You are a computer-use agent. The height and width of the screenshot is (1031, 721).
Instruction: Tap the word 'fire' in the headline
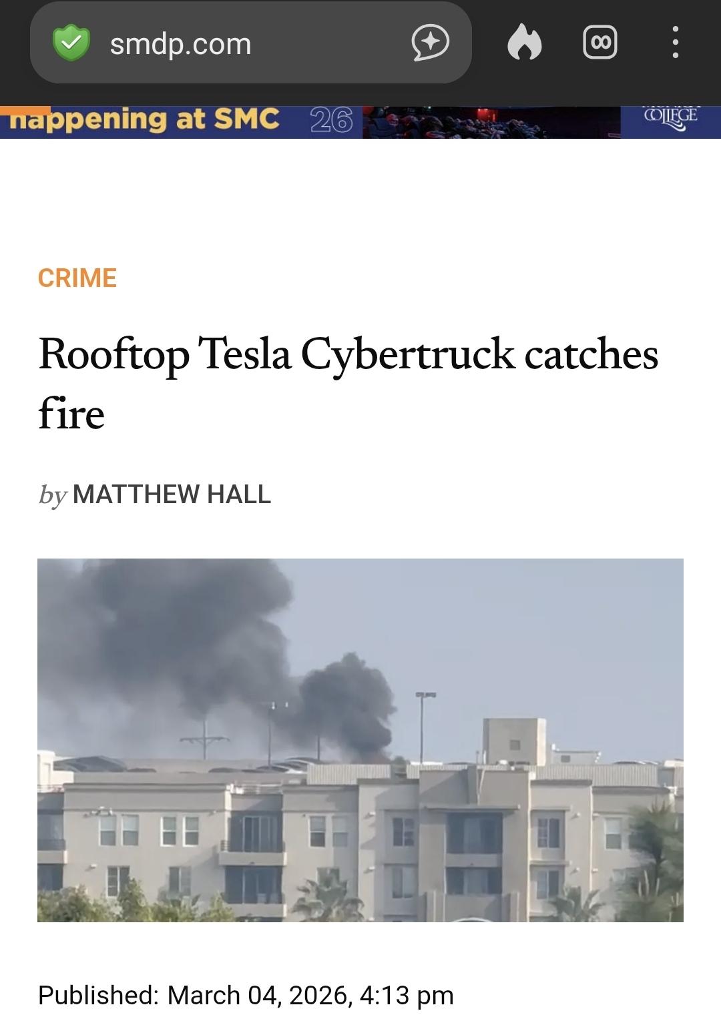(x=71, y=414)
